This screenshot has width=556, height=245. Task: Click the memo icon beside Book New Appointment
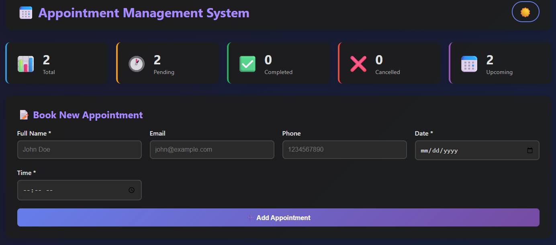tap(24, 115)
